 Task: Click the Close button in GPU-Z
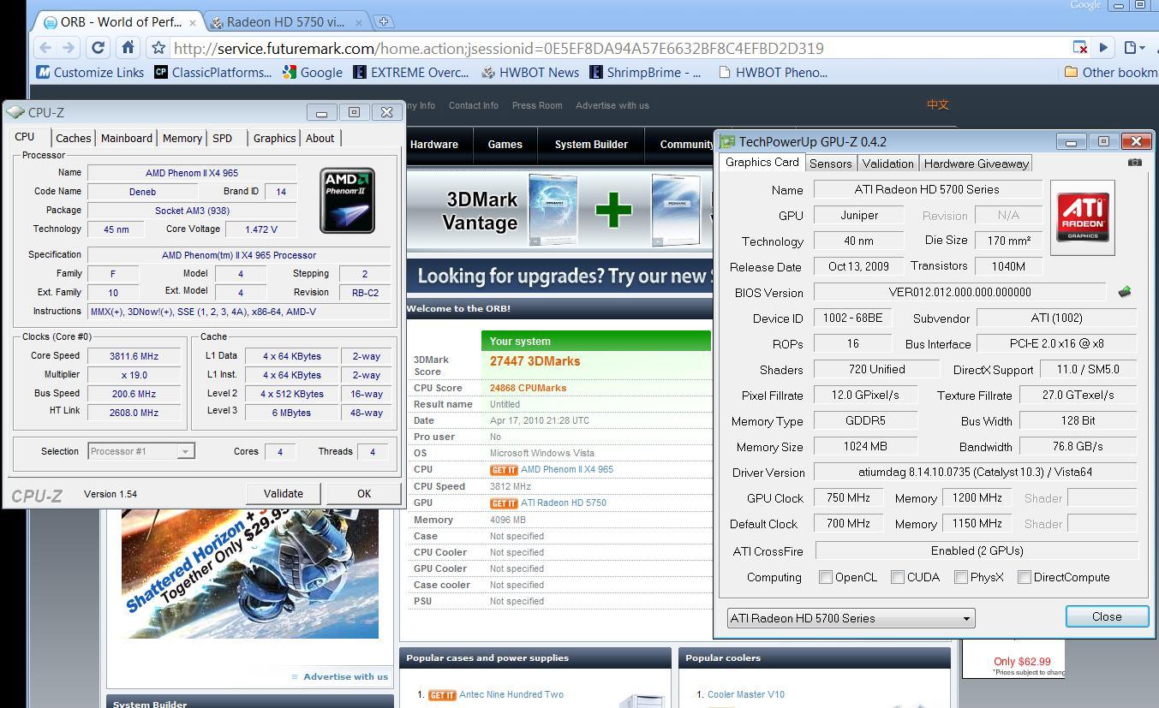click(1107, 616)
